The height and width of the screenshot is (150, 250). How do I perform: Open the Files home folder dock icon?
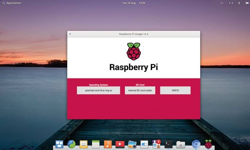click(180, 145)
